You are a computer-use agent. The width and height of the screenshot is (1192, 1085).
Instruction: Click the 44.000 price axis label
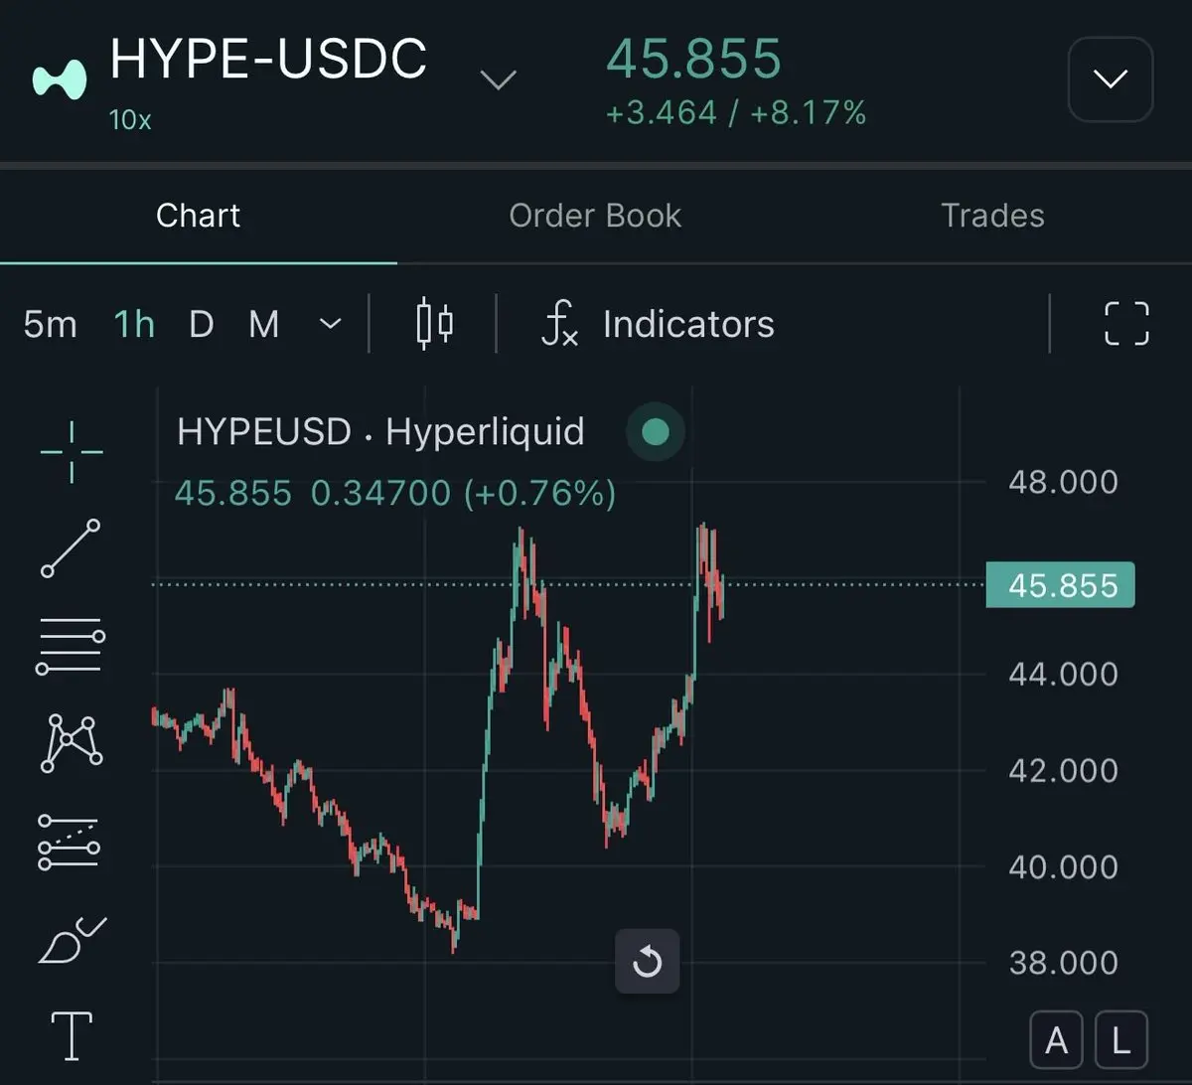pyautogui.click(x=1063, y=674)
